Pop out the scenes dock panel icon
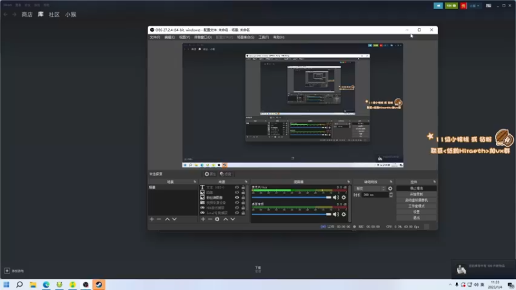This screenshot has height=290, width=516. tap(195, 182)
